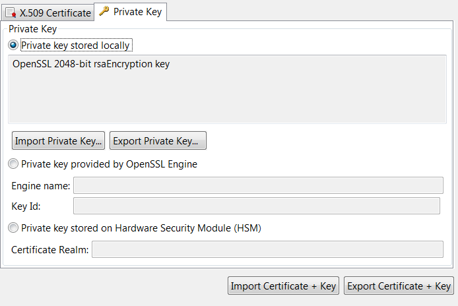Click the key icon on Private Key tab
The image size is (458, 306).
pos(104,11)
